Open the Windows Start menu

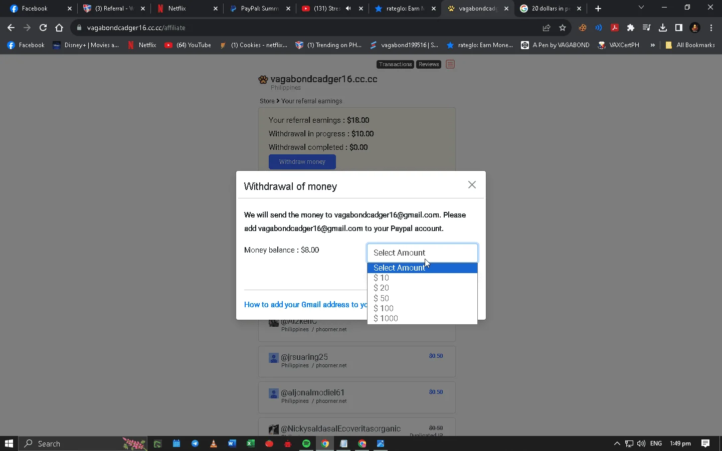[x=9, y=443]
